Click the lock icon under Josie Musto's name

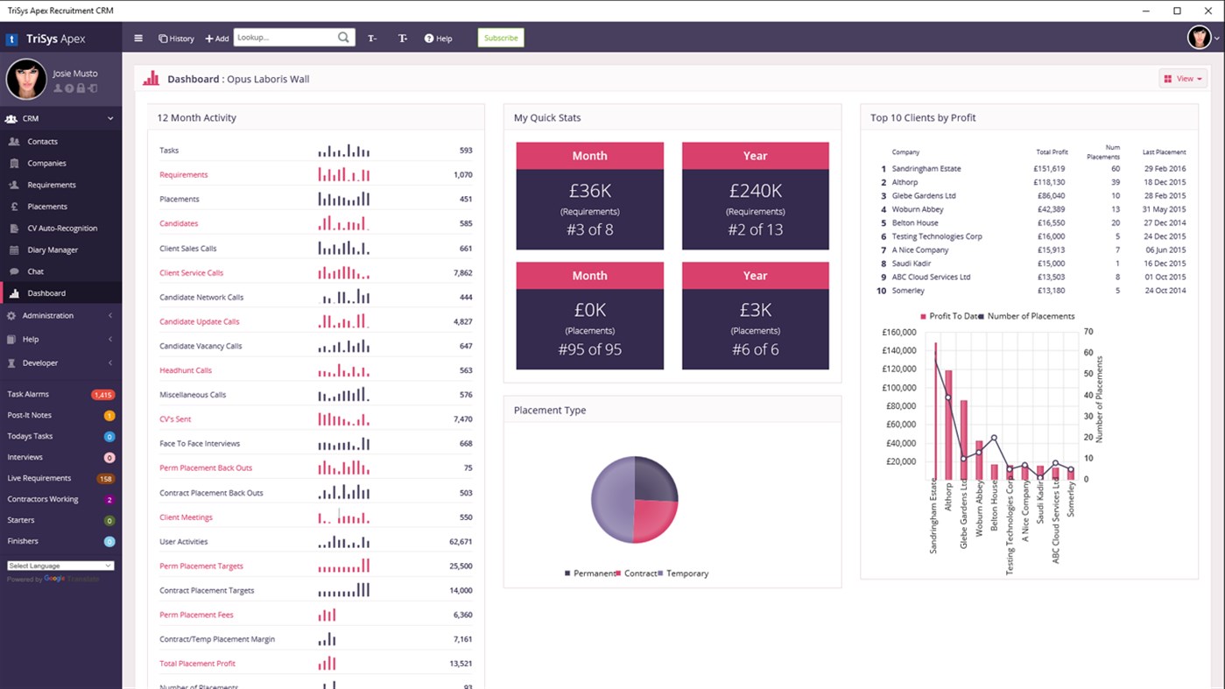coord(81,88)
